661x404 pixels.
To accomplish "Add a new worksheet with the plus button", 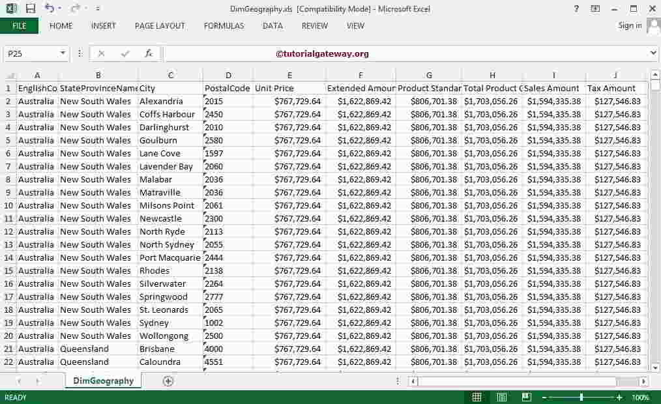I will pos(168,380).
